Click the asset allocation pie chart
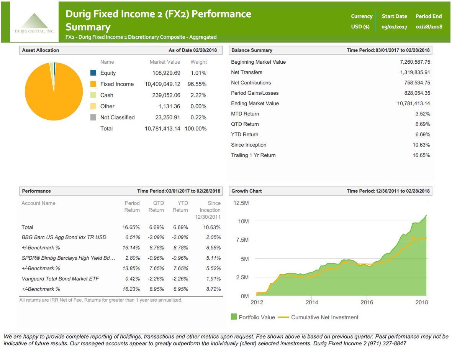Screen dimensions: 452x348 (x=54, y=91)
